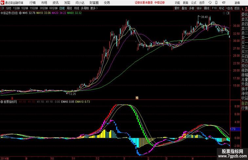
Task: Click the 叠加 overlay button
Action: 184,8
